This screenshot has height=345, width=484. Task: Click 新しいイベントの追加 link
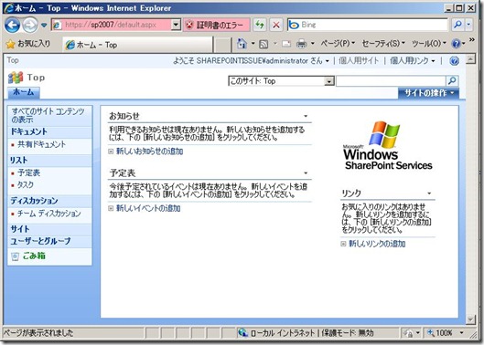148,208
